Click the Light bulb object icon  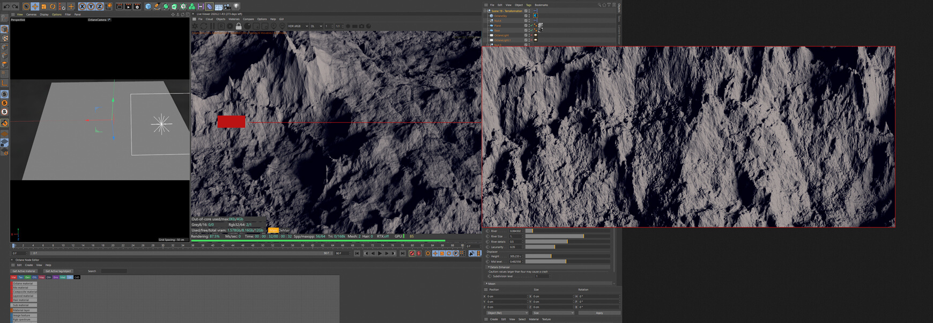click(x=236, y=6)
